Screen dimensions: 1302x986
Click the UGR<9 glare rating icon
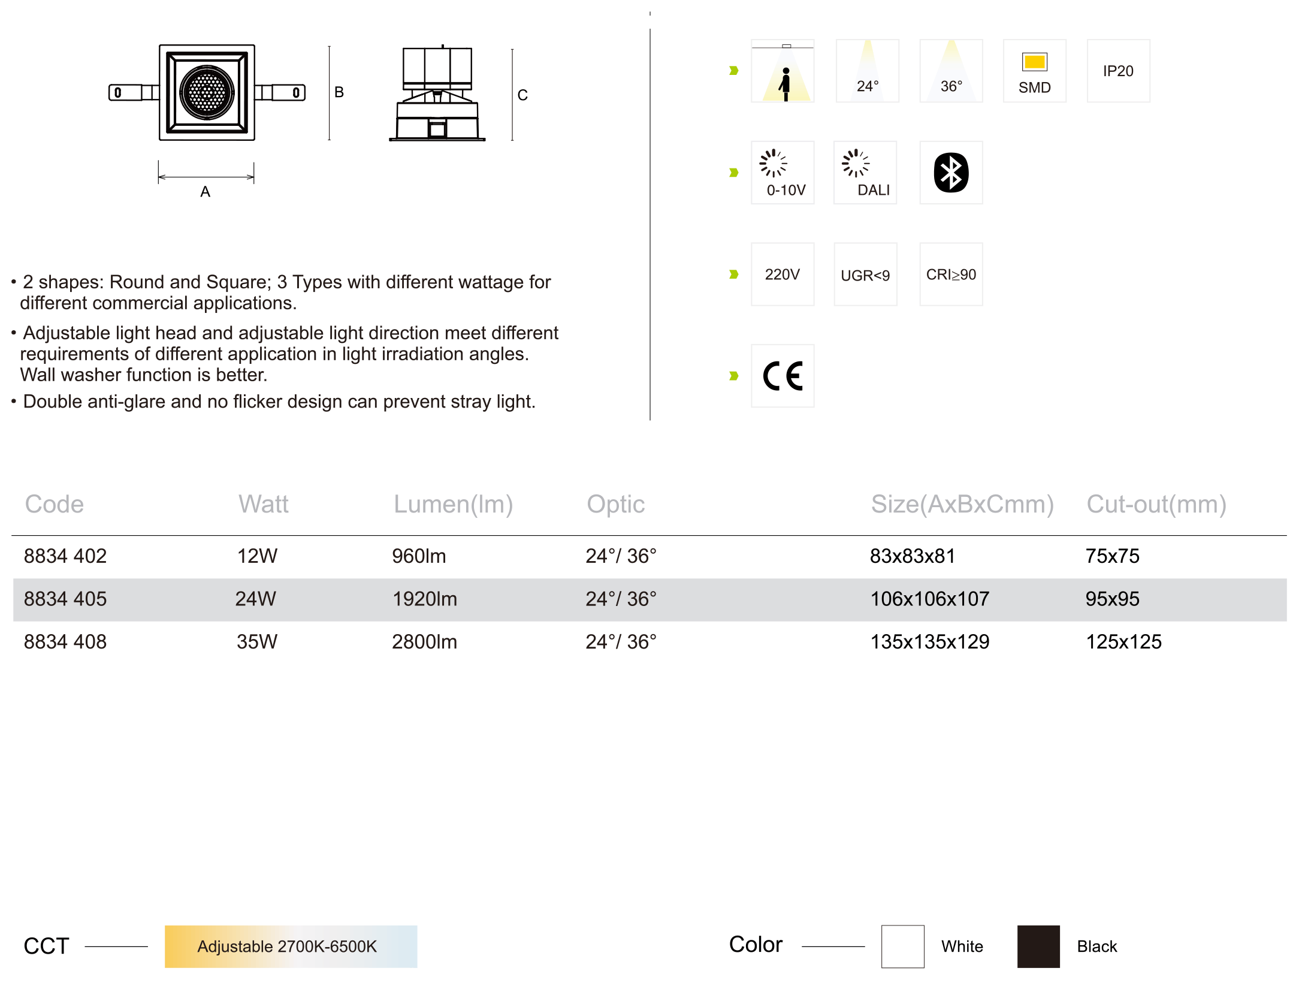coord(865,275)
